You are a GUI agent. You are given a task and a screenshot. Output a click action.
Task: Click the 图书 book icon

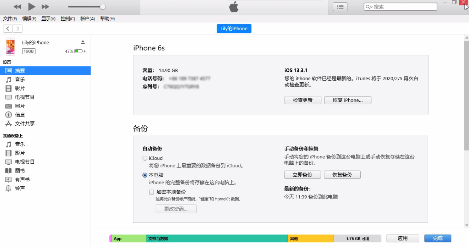(x=9, y=171)
